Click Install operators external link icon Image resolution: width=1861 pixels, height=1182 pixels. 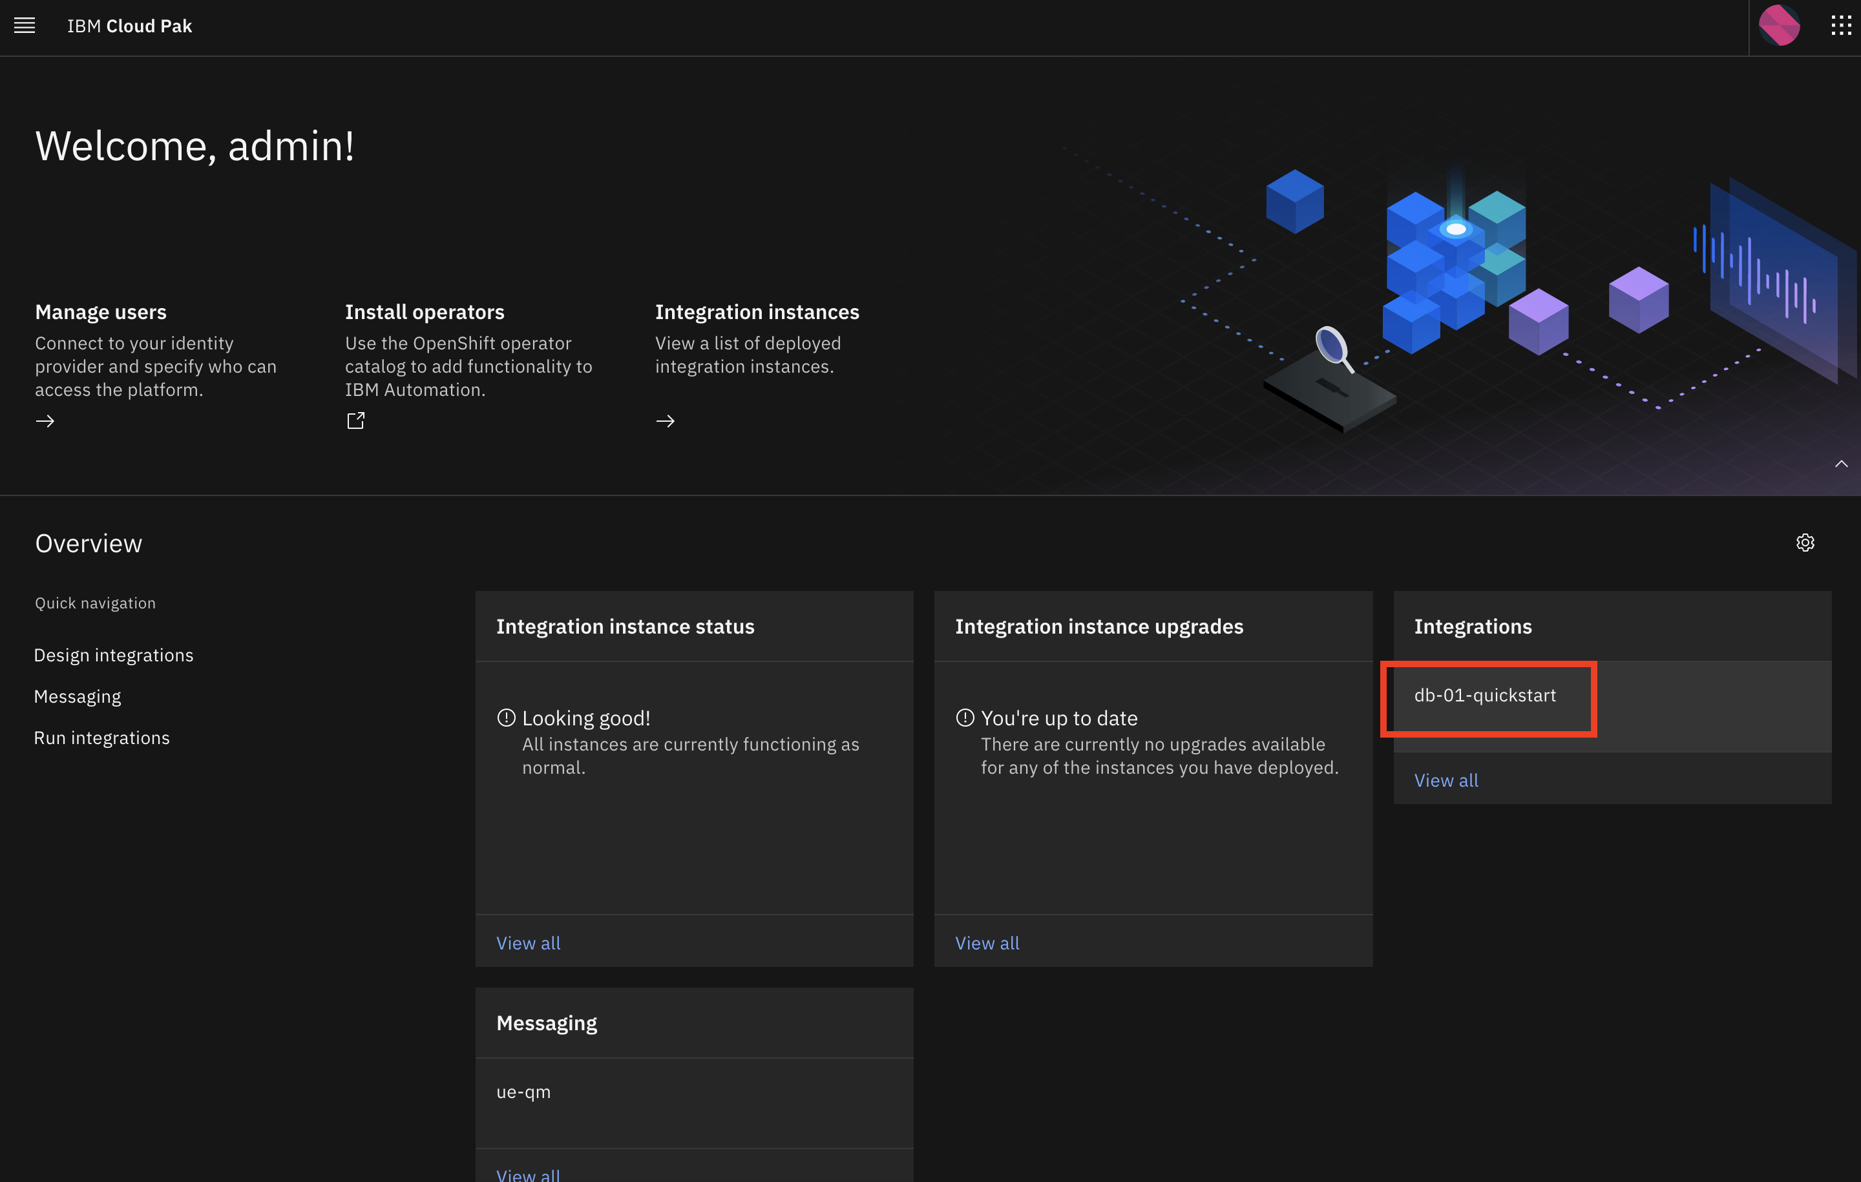click(x=355, y=421)
